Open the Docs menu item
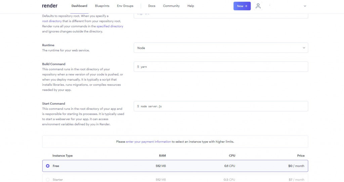The image size is (344, 182). [x=152, y=6]
